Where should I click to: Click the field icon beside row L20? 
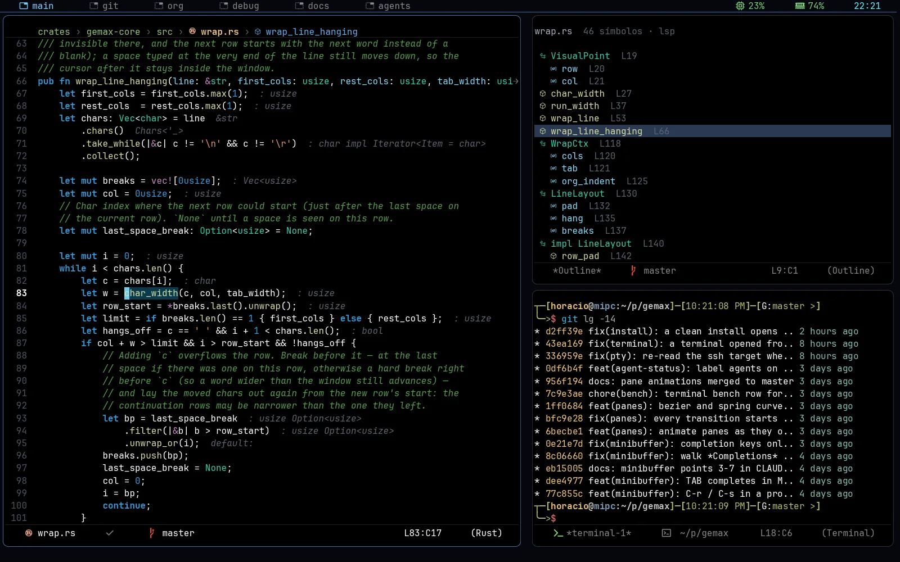(x=553, y=69)
